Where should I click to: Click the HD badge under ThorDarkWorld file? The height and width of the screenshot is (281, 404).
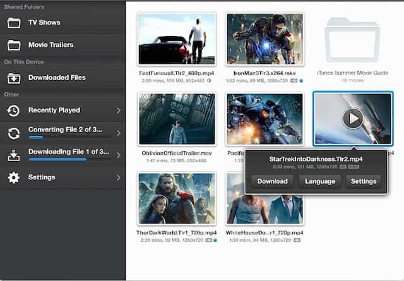click(209, 240)
